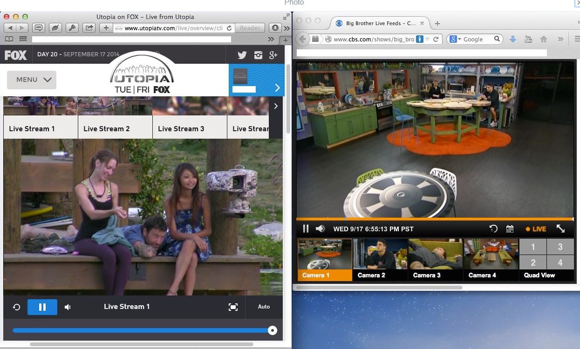The width and height of the screenshot is (580, 349).
Task: Open Firefox downloads arrow
Action: 513,40
